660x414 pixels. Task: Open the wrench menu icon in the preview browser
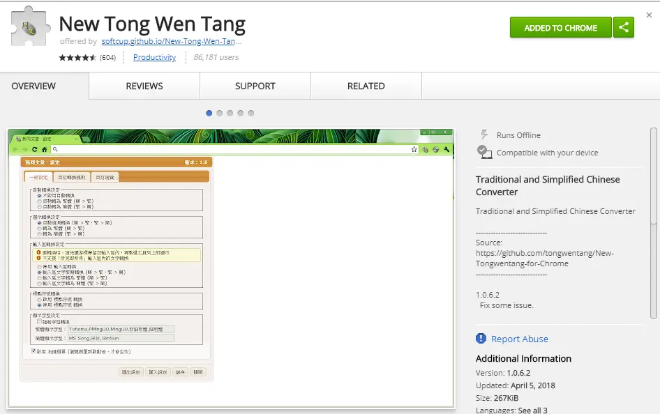(447, 149)
